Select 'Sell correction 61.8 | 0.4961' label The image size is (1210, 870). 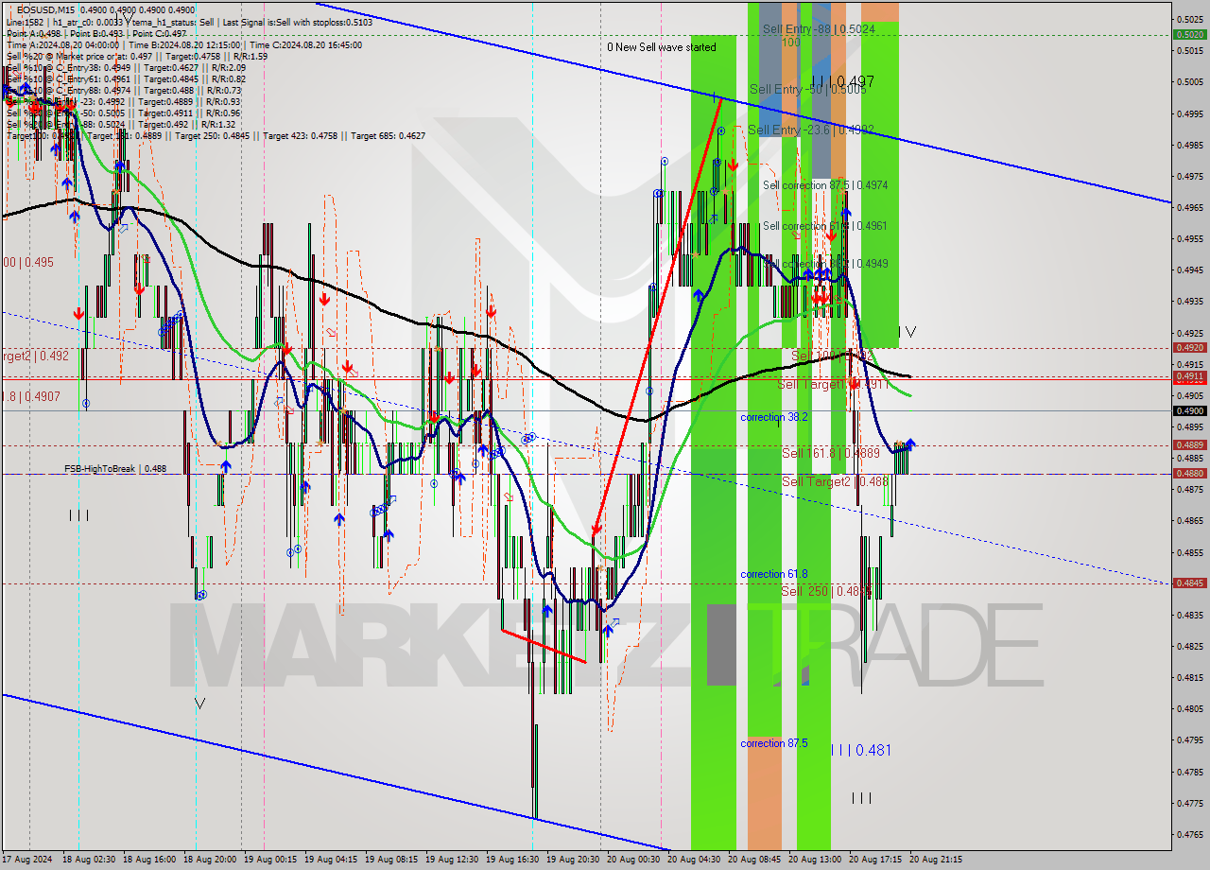[x=825, y=226]
